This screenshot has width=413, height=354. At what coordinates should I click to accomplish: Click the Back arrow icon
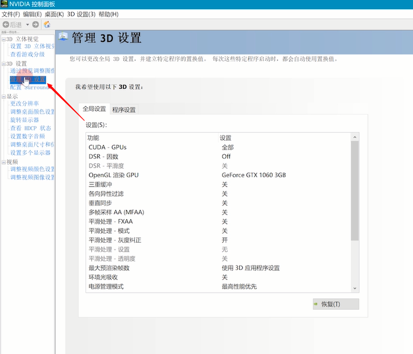(6, 25)
